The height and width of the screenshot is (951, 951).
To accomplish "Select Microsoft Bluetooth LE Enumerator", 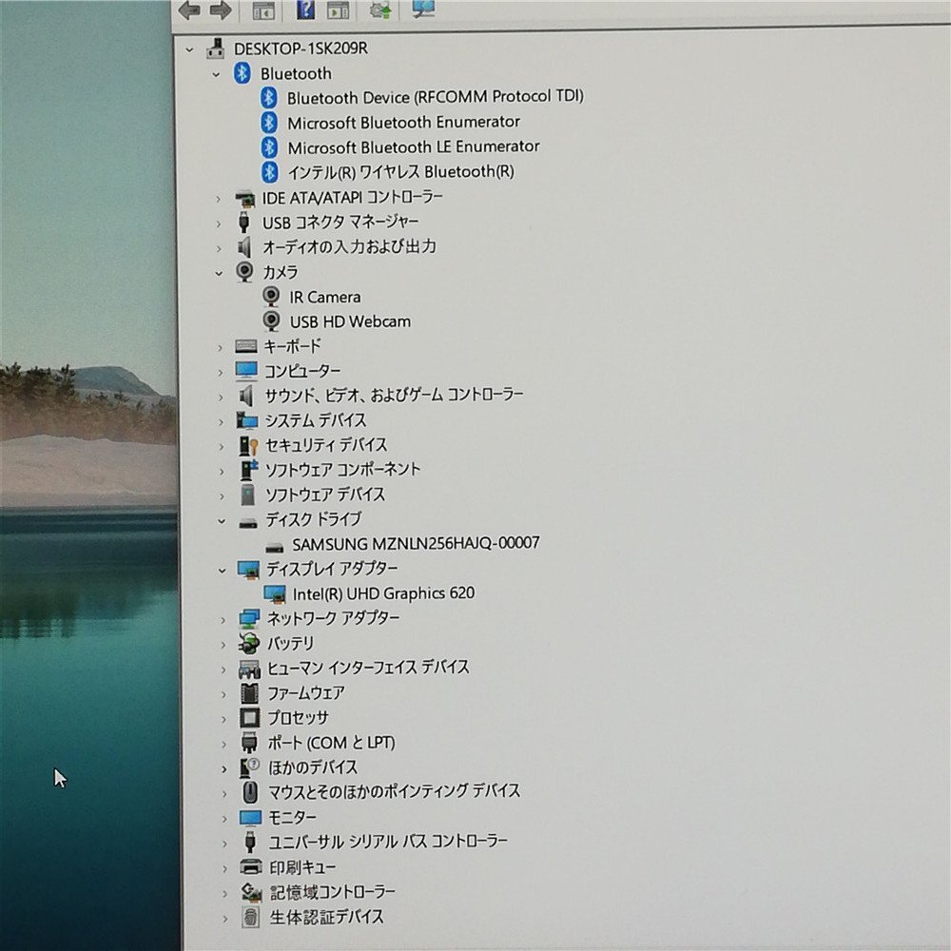I will click(414, 146).
